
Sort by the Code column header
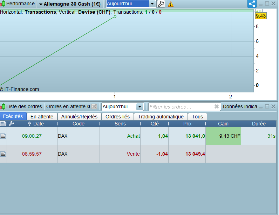tap(79, 124)
